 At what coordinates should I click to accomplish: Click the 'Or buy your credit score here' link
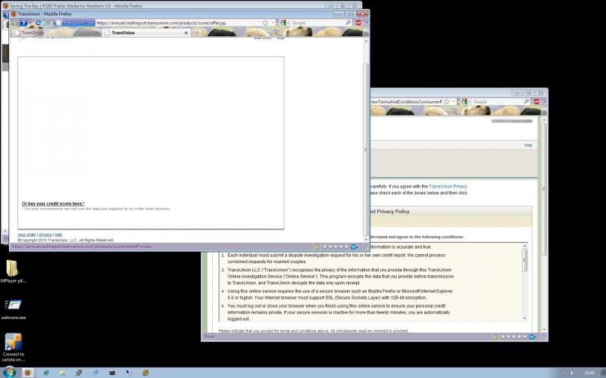coord(53,203)
